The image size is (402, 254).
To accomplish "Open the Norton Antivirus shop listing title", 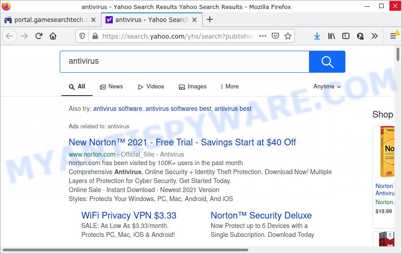I will (x=385, y=189).
